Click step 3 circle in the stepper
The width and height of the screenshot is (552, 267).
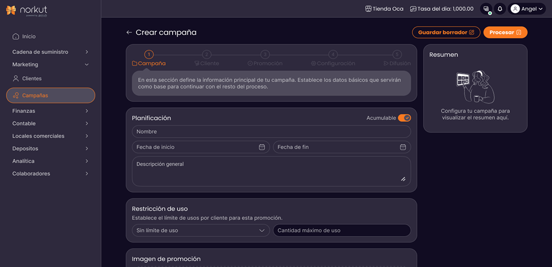(x=265, y=55)
